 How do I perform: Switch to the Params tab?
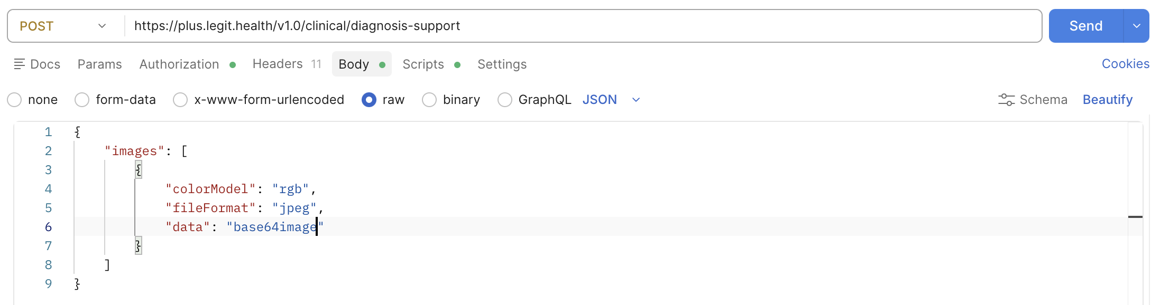click(x=99, y=64)
